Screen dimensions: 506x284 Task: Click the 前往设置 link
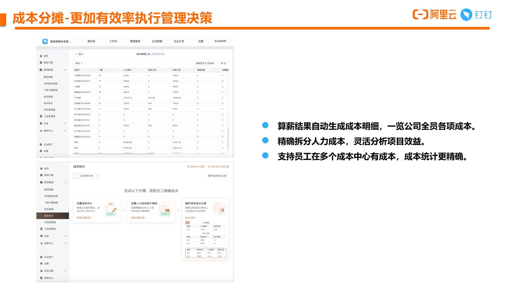(191, 218)
